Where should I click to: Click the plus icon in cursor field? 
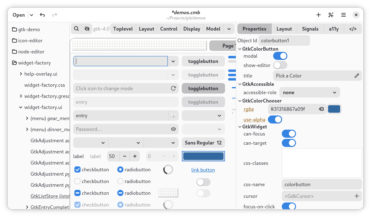click(356, 196)
